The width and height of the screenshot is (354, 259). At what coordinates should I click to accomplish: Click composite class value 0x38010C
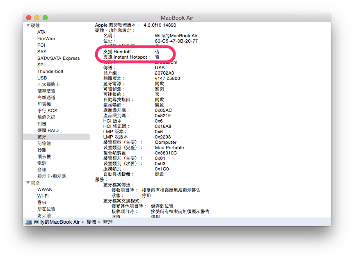tap(166, 153)
